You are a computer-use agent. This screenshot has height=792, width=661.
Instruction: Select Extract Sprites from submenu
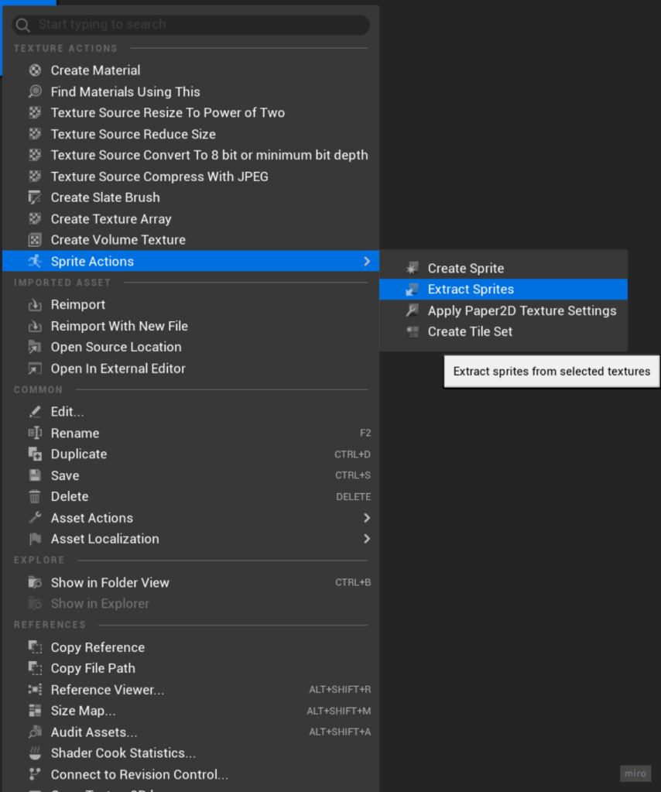[471, 290]
